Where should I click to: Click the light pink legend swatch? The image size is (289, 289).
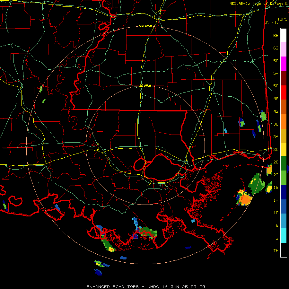pyautogui.click(x=284, y=49)
